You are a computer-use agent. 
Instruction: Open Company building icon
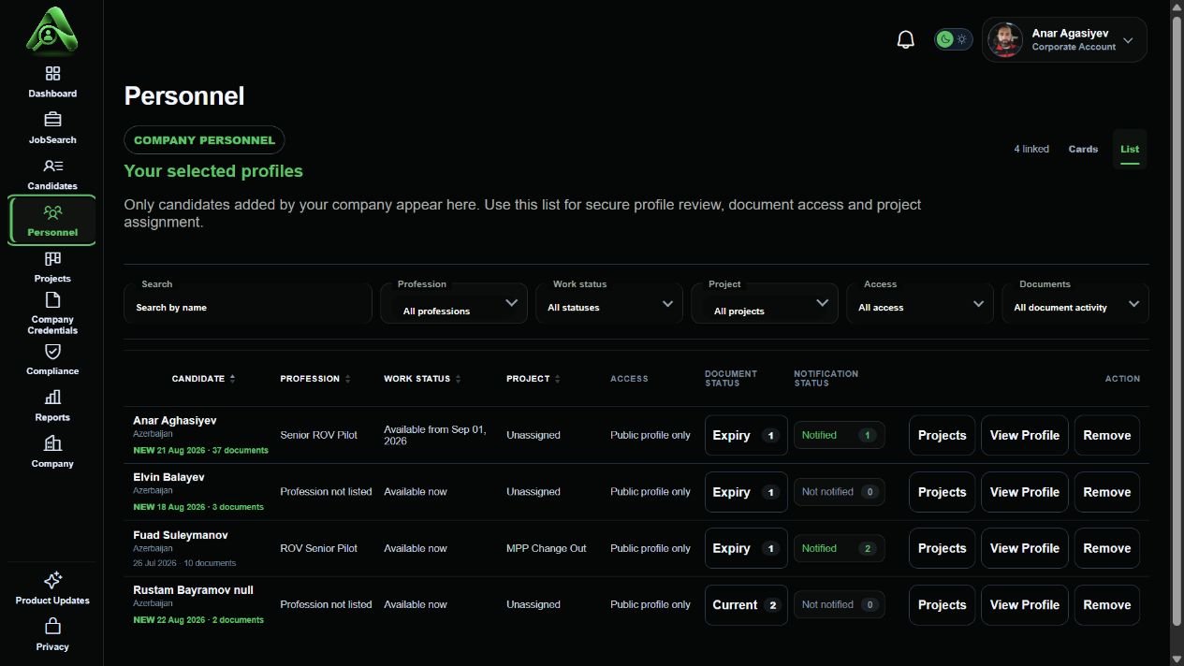(52, 443)
